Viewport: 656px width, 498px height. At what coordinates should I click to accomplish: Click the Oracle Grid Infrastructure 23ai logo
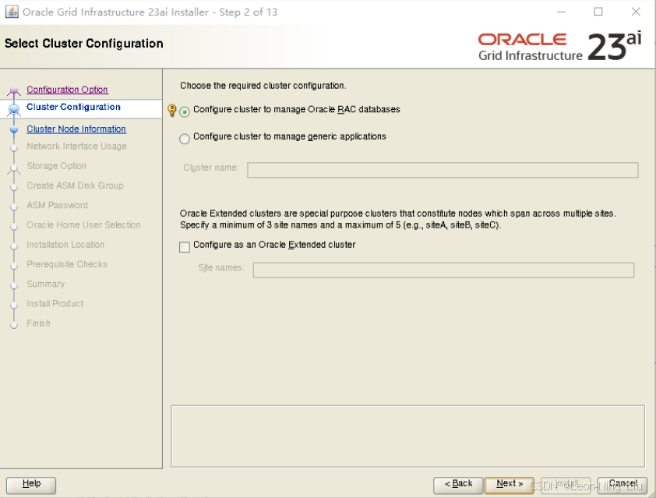[x=559, y=47]
